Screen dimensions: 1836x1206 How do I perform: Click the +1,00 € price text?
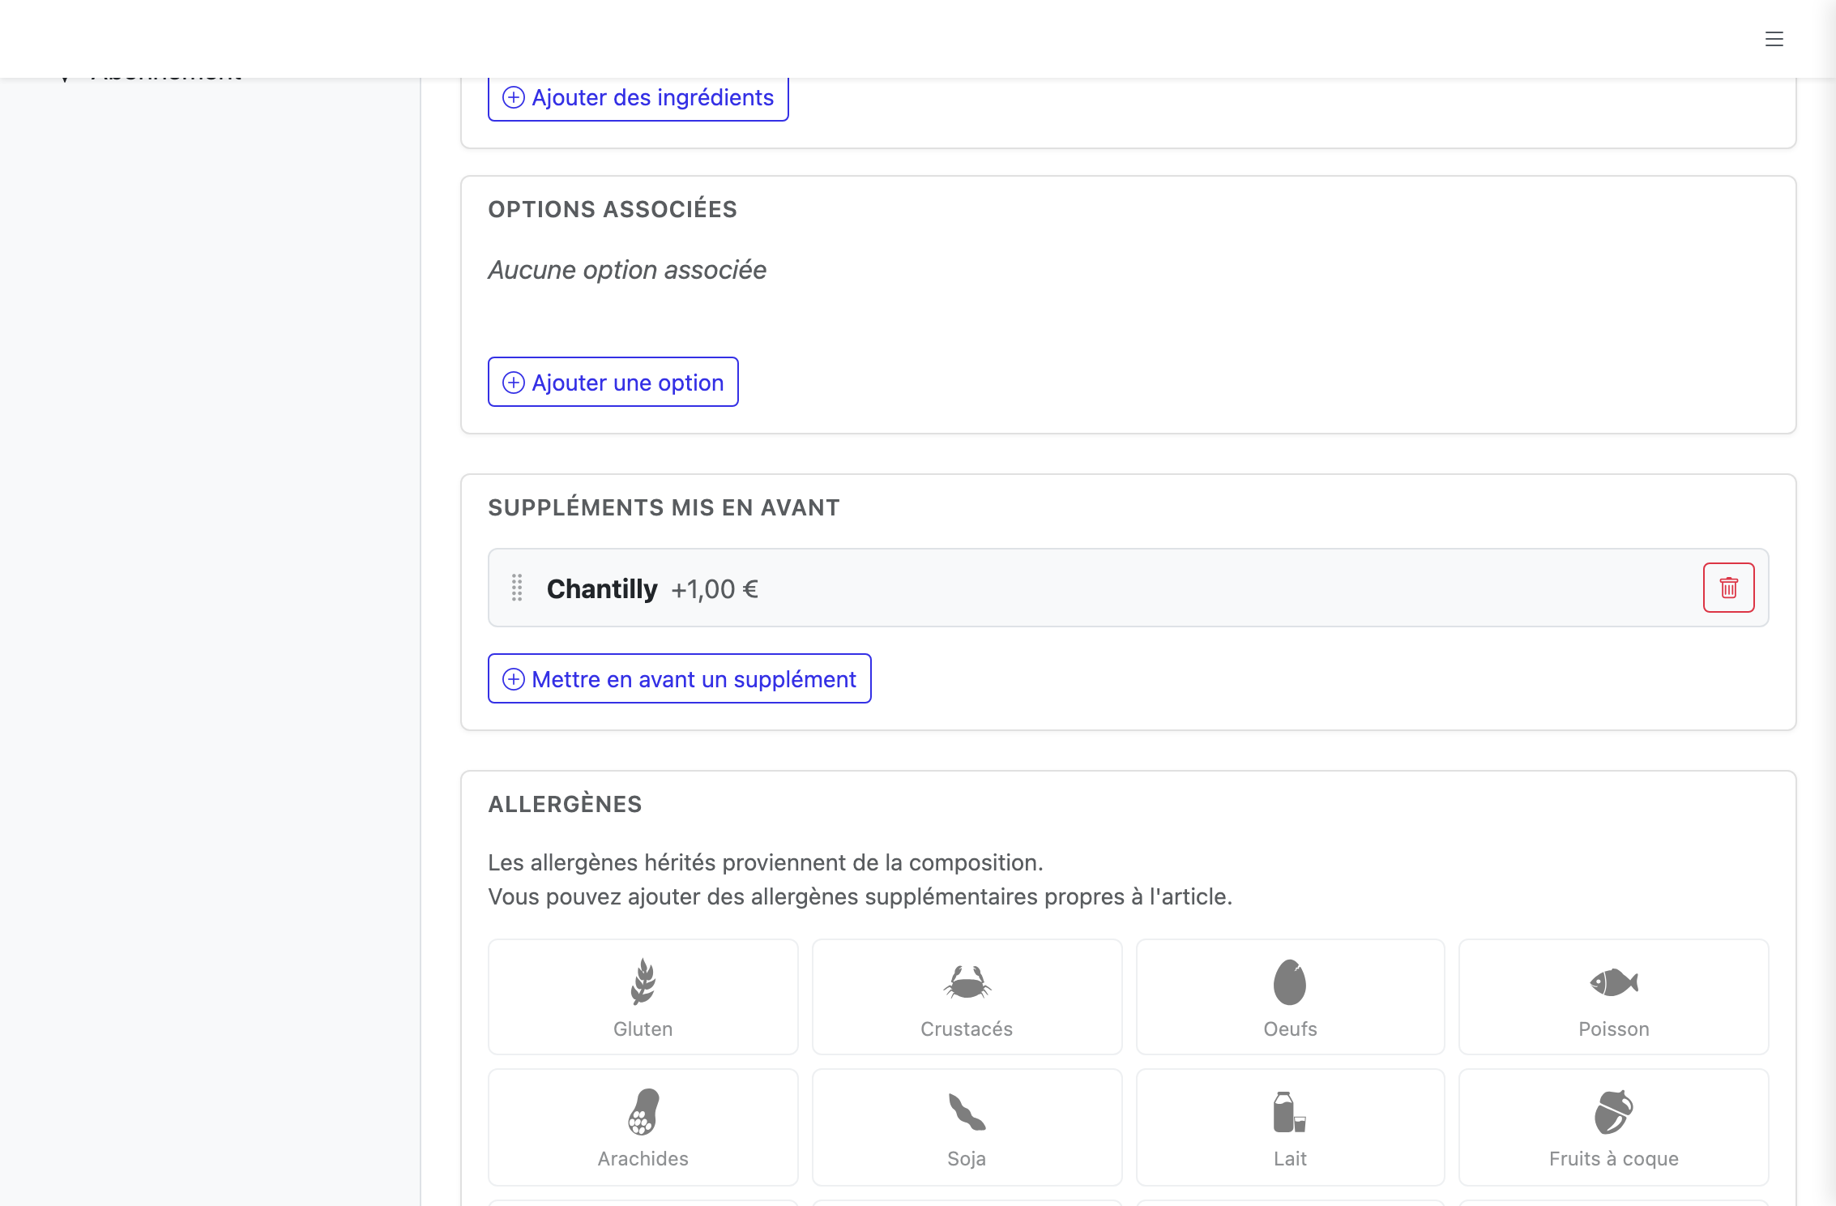(715, 589)
